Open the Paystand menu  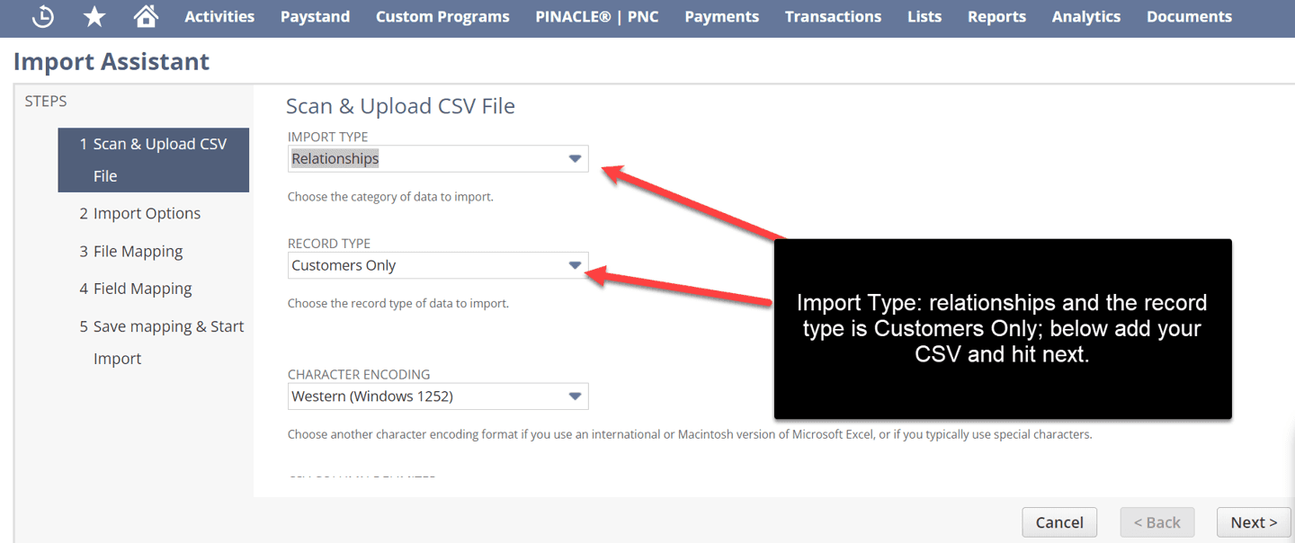[x=315, y=16]
